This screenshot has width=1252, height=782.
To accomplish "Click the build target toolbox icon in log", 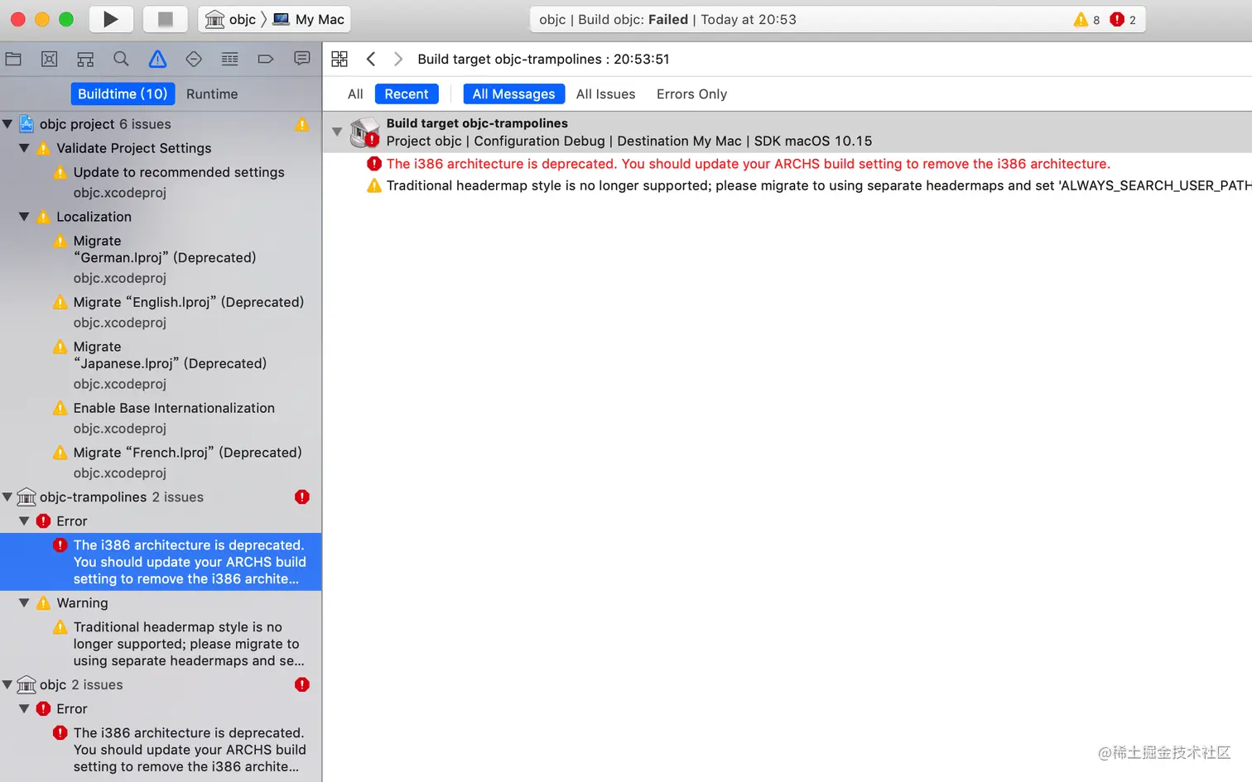I will (x=364, y=132).
